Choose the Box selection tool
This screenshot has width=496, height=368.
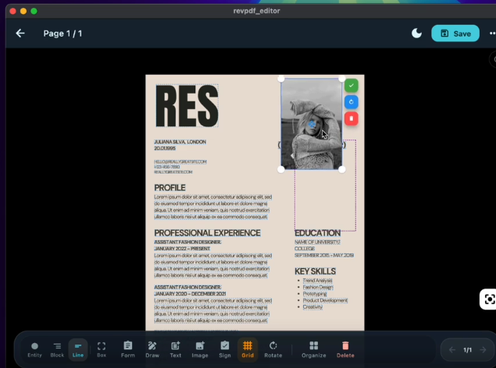click(101, 349)
